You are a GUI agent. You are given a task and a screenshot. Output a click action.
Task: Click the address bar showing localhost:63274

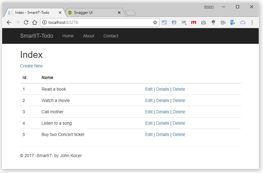(x=95, y=22)
